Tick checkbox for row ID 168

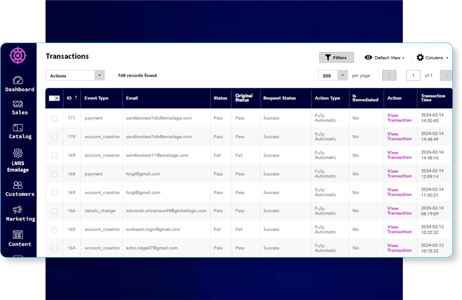(55, 174)
